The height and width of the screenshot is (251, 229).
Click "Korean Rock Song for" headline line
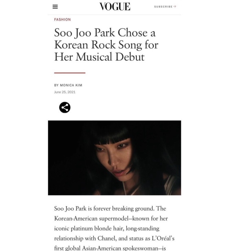106,45
